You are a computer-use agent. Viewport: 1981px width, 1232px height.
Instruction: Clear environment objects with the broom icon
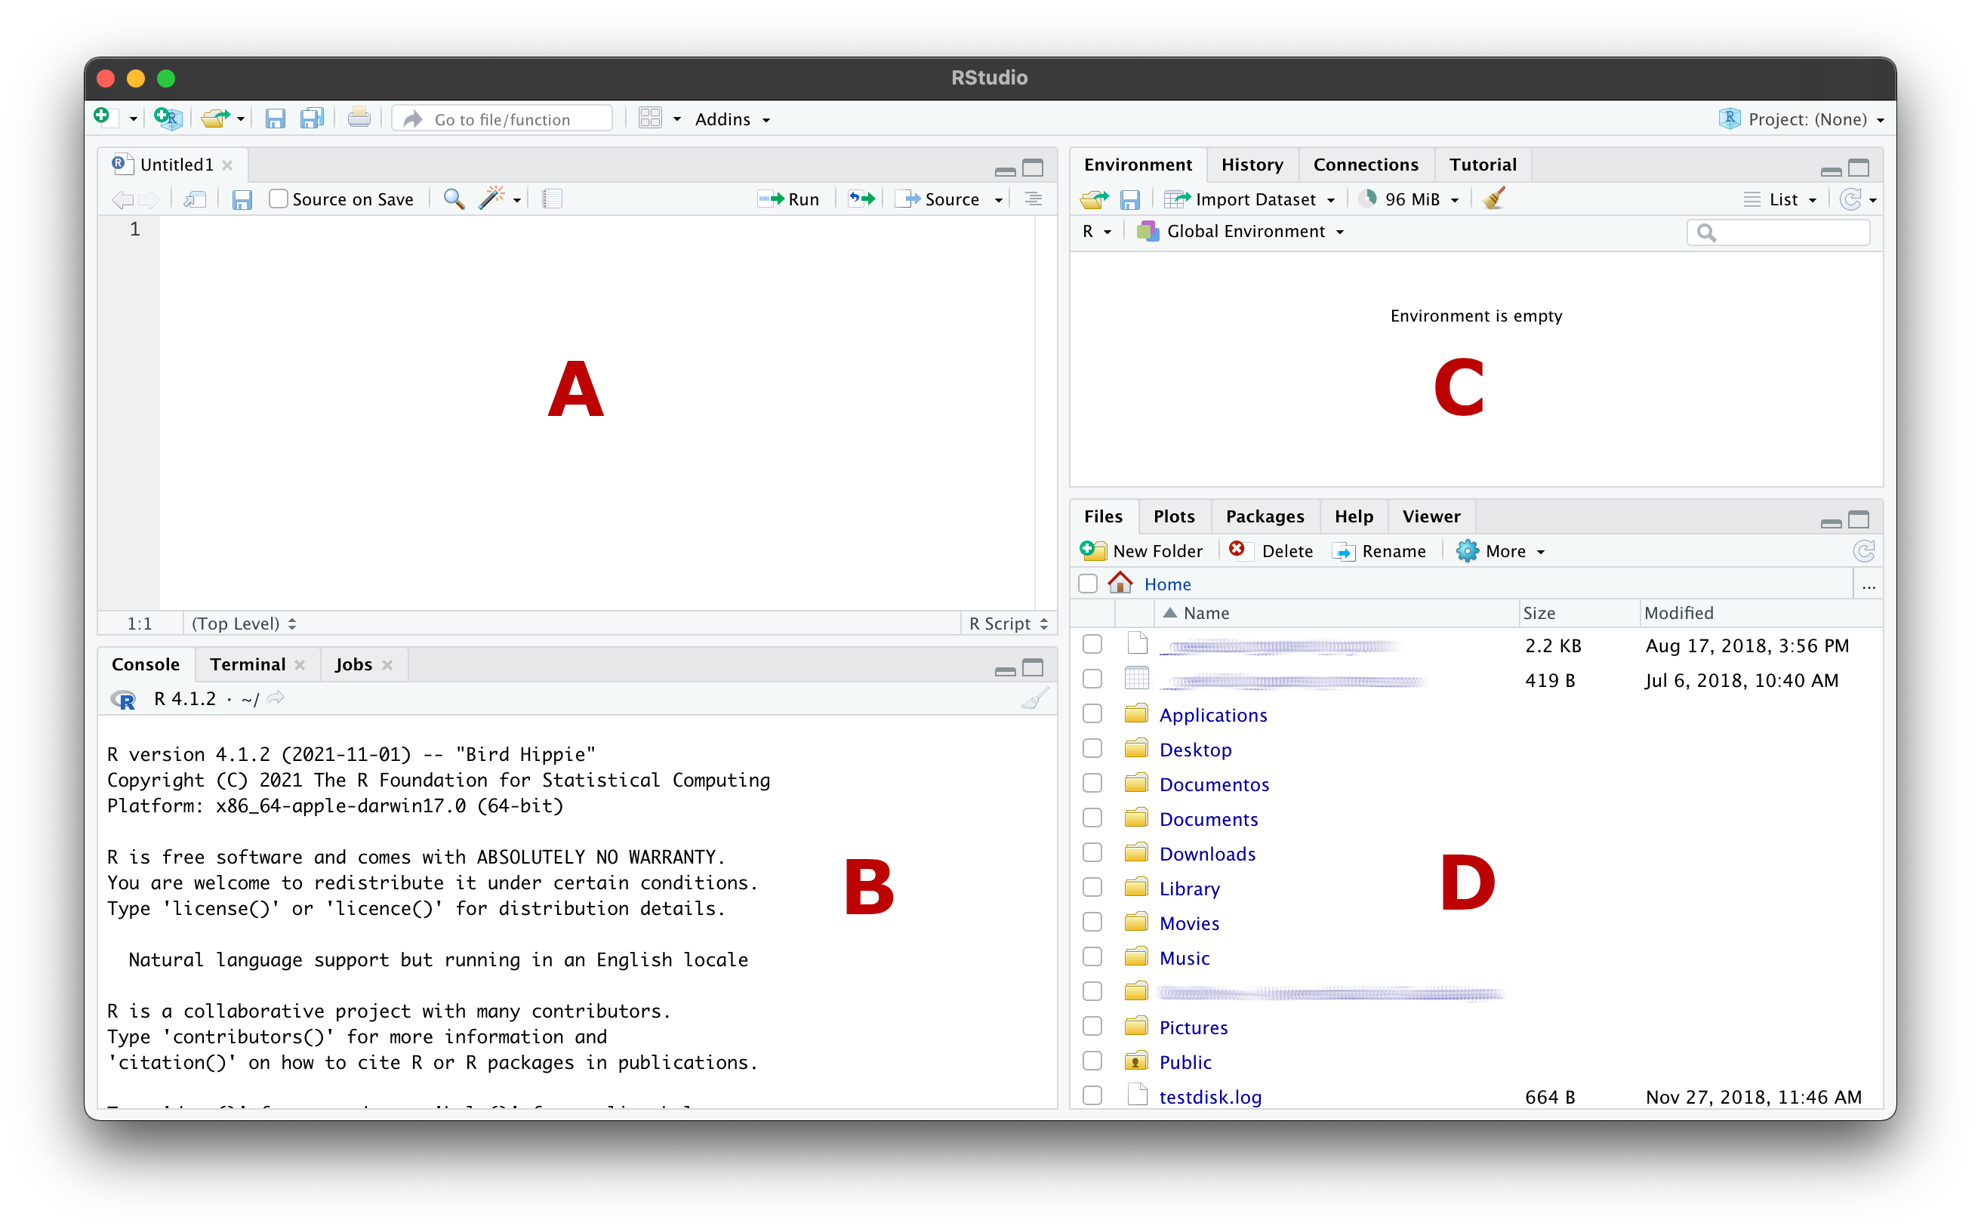point(1494,199)
